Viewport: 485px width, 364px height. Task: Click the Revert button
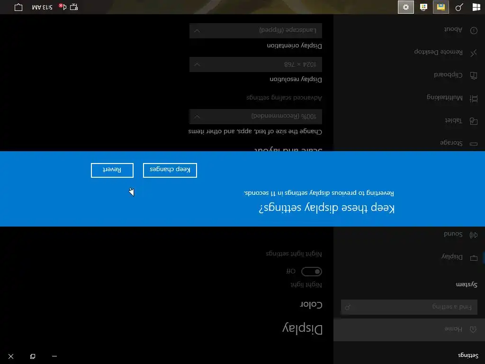(112, 170)
